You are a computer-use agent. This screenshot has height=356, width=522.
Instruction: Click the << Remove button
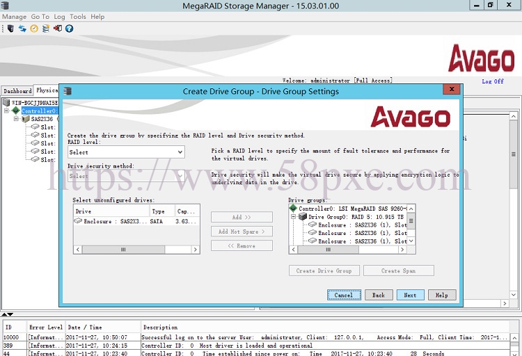pyautogui.click(x=242, y=245)
